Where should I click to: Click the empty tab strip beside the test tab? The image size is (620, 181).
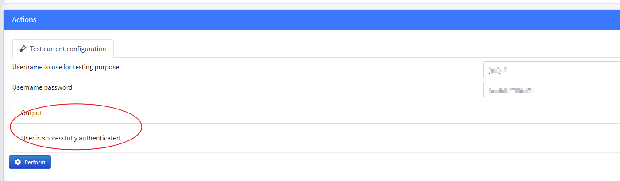tap(366, 49)
